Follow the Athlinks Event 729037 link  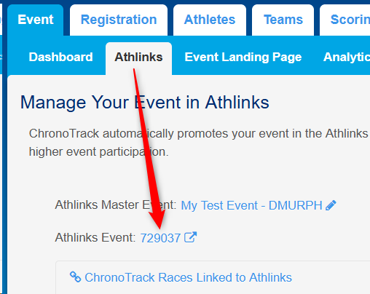point(160,238)
